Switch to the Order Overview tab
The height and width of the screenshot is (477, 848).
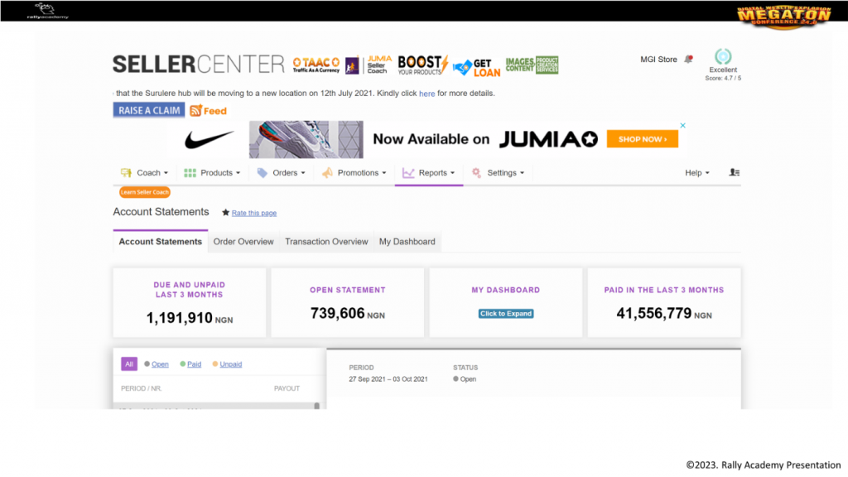243,242
